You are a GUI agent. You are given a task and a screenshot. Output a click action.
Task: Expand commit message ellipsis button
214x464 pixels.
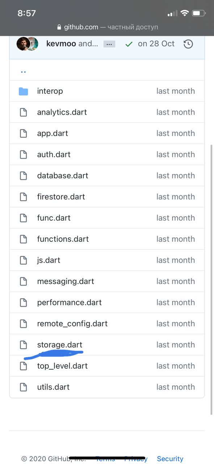[x=109, y=44]
